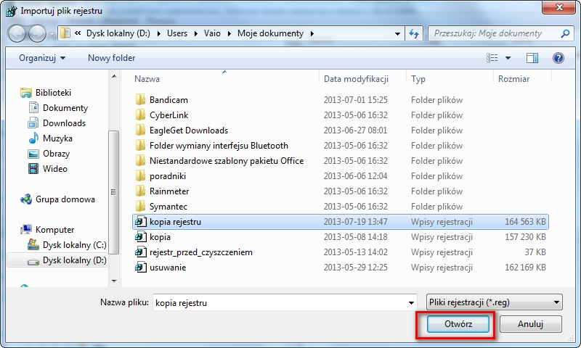Open the view options dropdown arrow
The height and width of the screenshot is (348, 581).
[508, 58]
